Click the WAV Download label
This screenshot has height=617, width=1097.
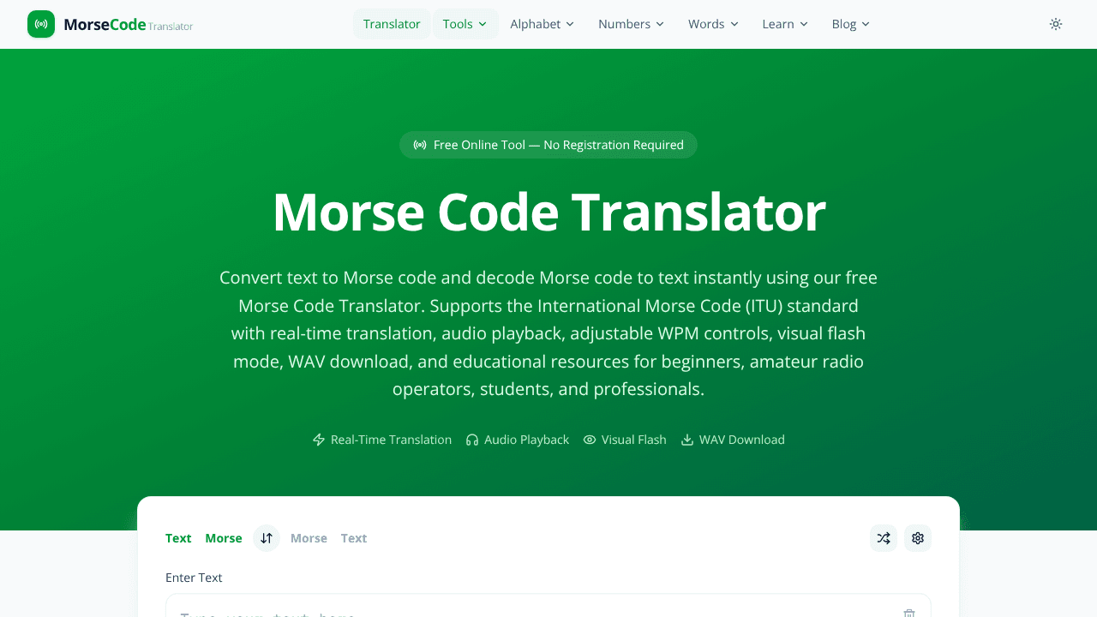click(x=742, y=440)
